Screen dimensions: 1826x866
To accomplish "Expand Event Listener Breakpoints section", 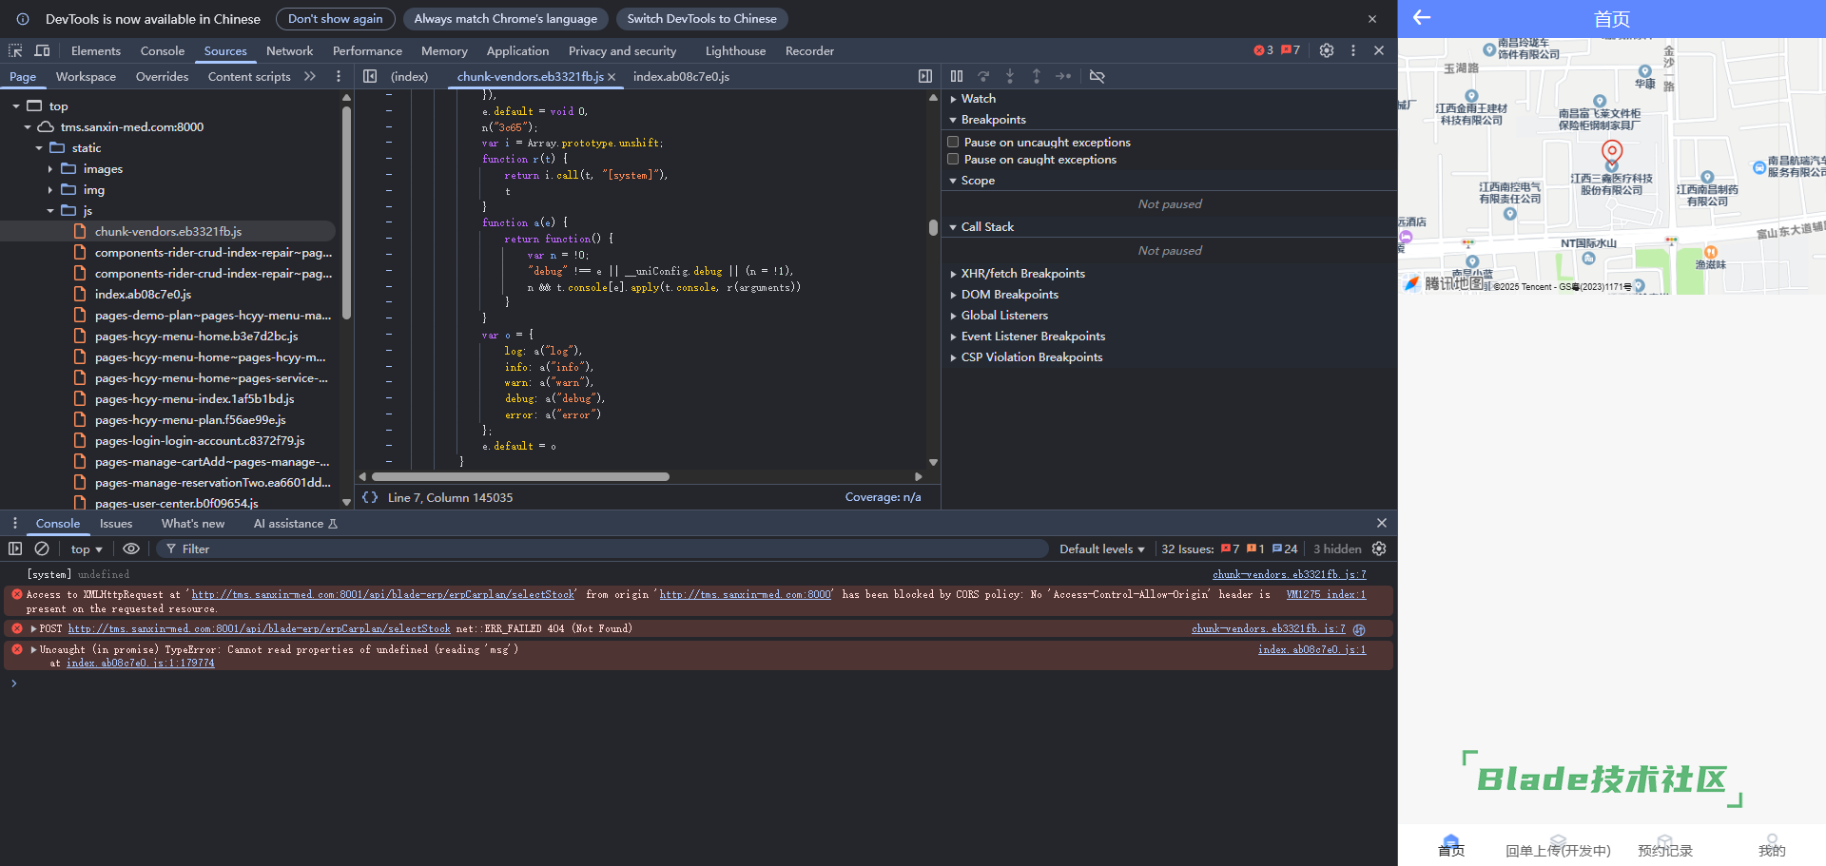I will pyautogui.click(x=953, y=337).
